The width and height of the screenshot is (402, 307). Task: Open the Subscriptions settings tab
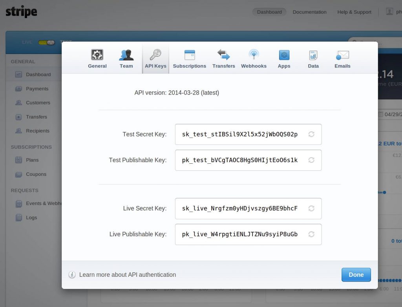pyautogui.click(x=190, y=59)
